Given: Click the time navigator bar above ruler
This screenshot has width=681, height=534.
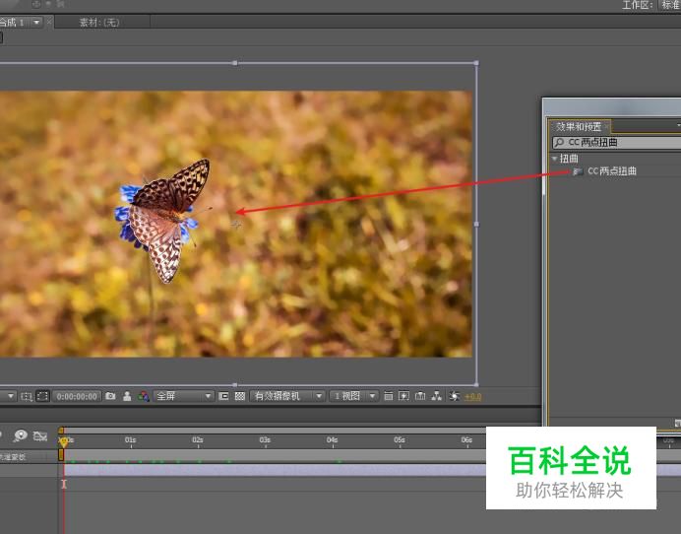Looking at the screenshot, I should 274,431.
